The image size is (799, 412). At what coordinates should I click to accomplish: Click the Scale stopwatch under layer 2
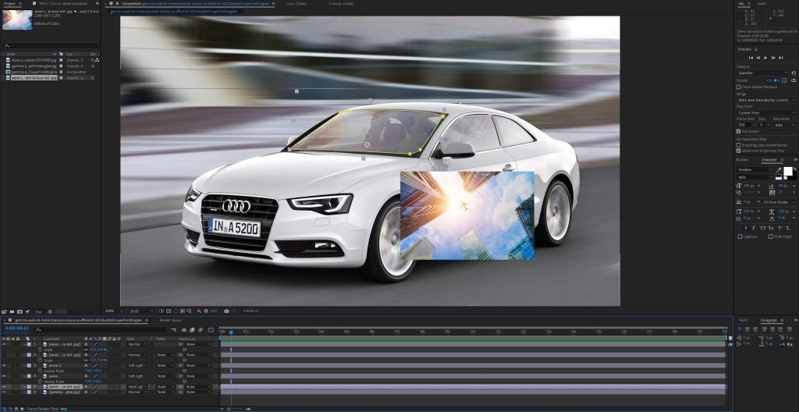[x=41, y=360]
